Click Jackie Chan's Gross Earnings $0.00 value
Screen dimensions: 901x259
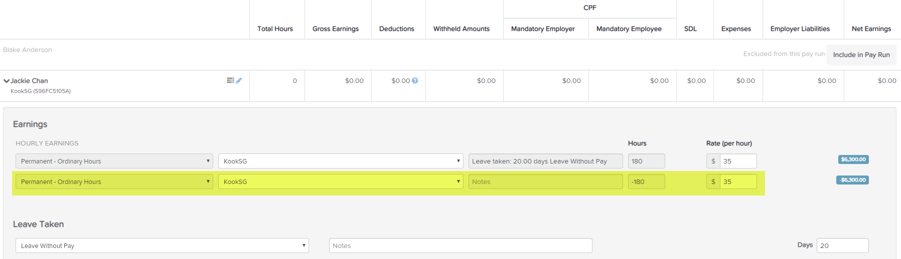click(354, 80)
